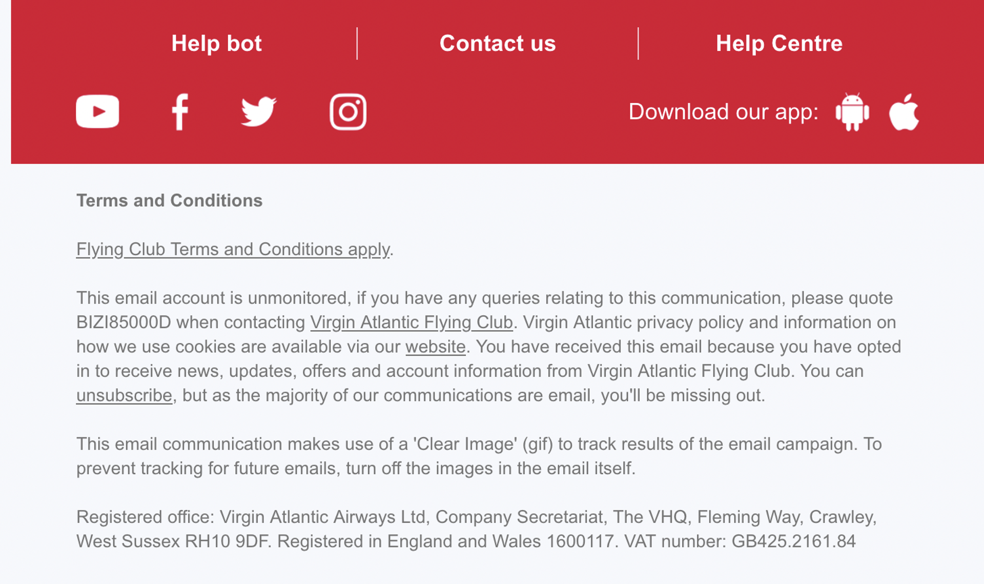The image size is (984, 584).
Task: Click the Facebook icon
Action: point(180,112)
